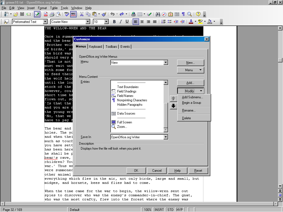
Task: Click Decrease Indent icon
Action: point(176,22)
